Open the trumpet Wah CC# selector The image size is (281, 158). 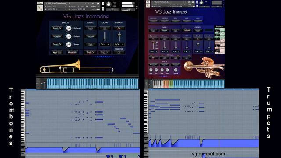click(x=187, y=52)
